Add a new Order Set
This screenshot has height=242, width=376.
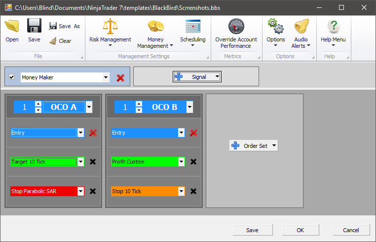pos(254,146)
